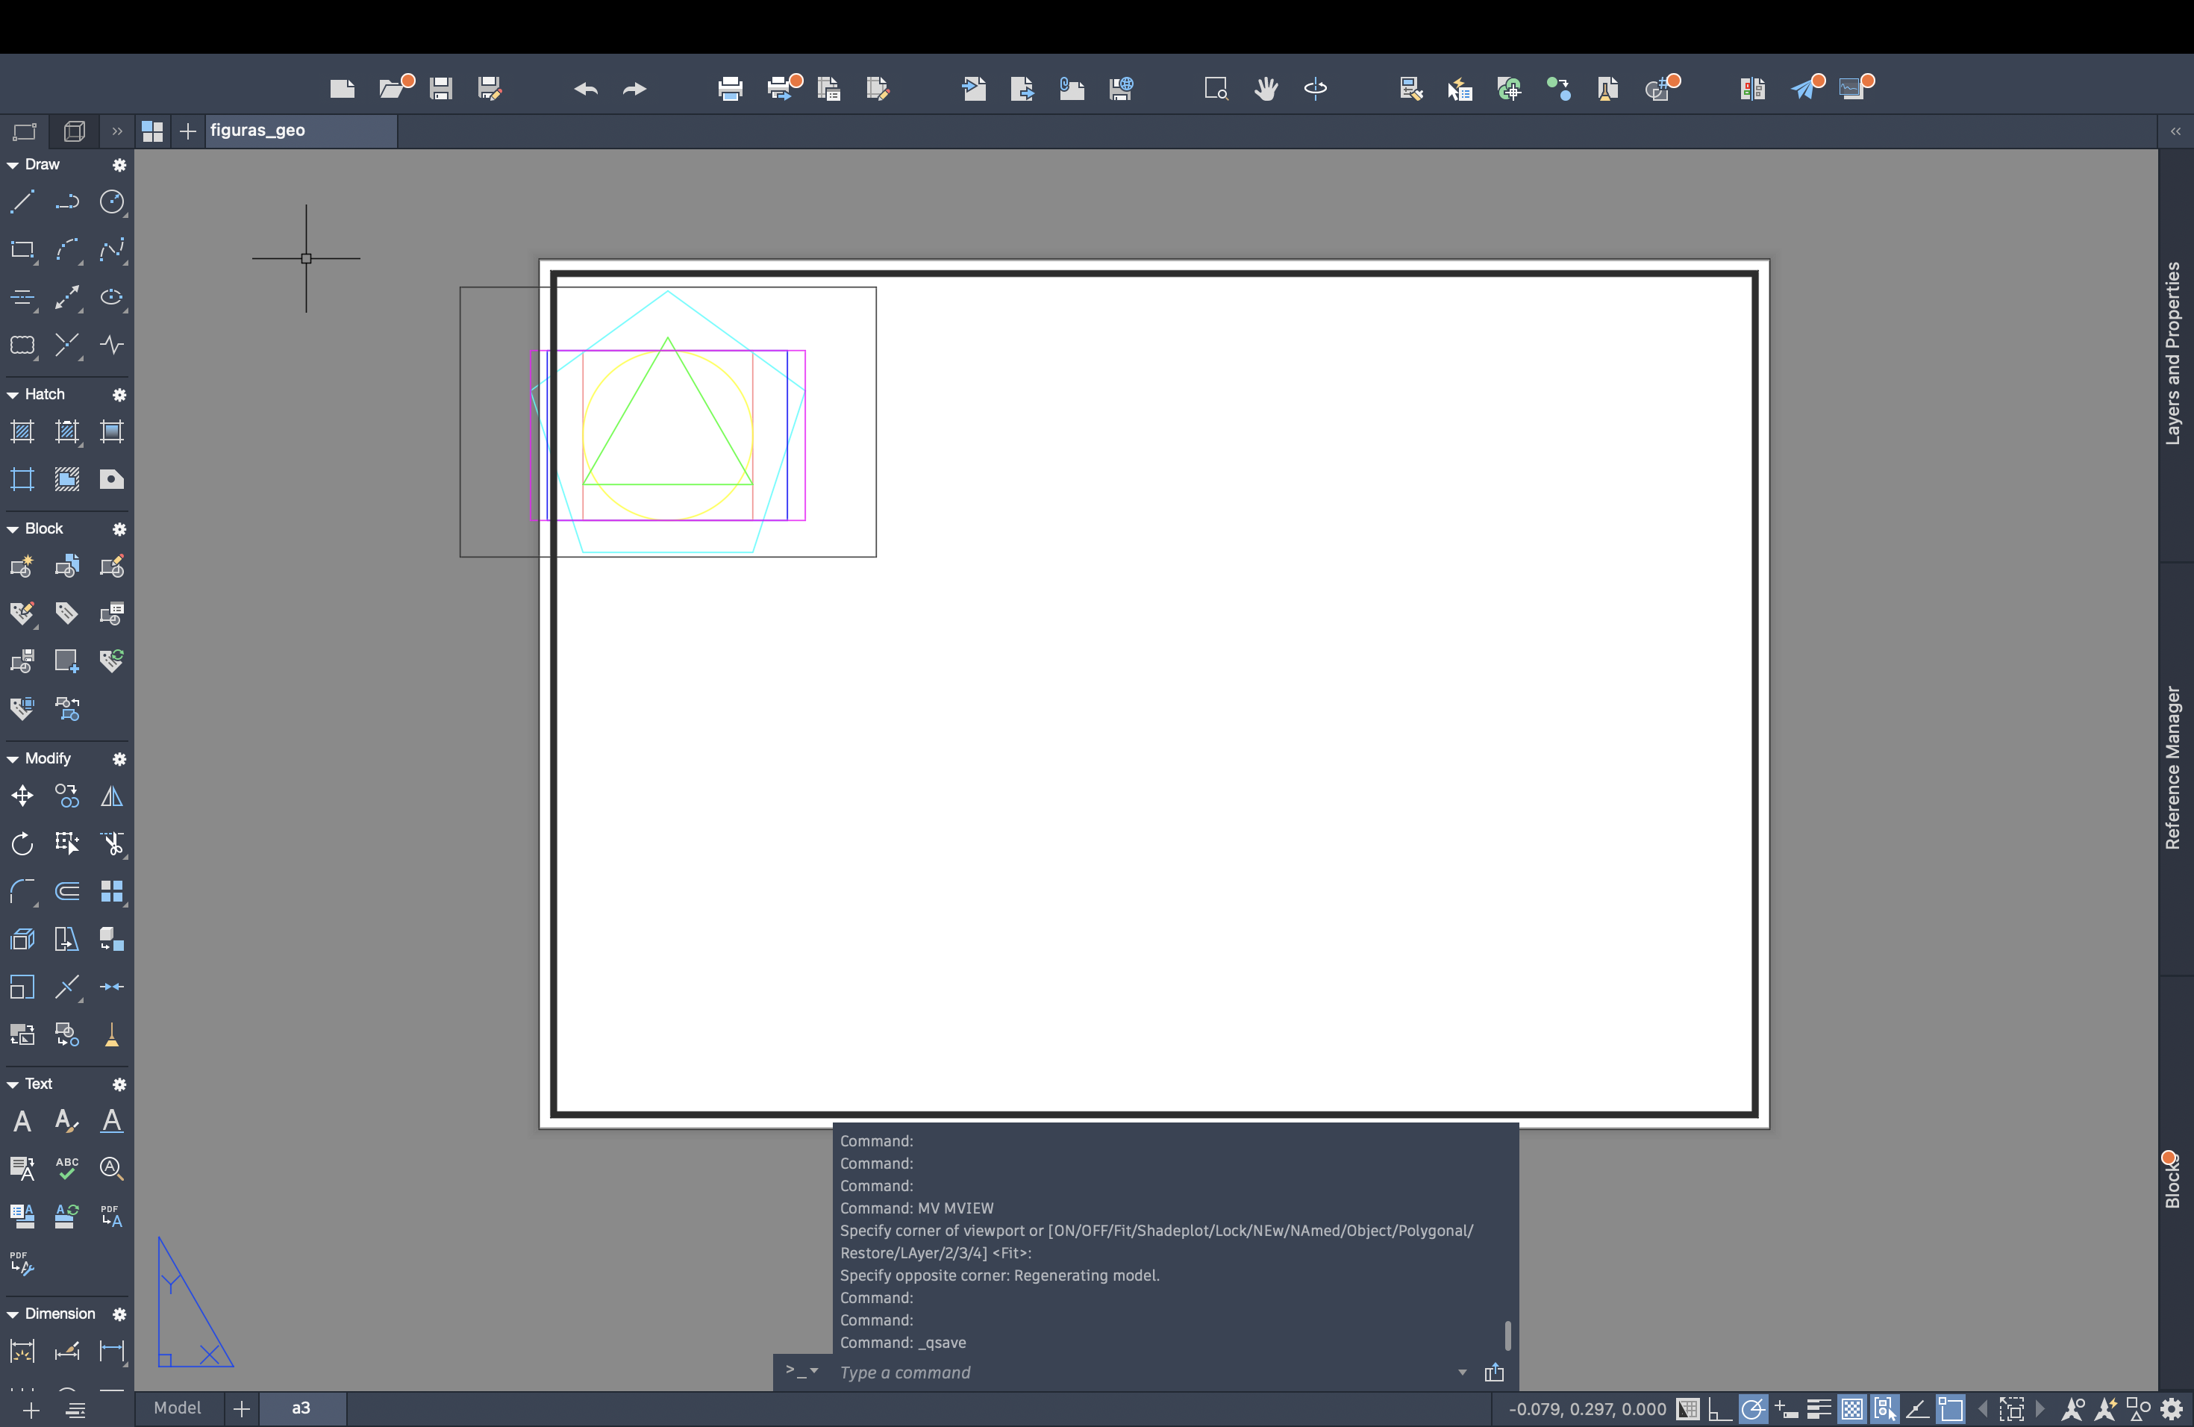The height and width of the screenshot is (1427, 2194).
Task: Click the Pan hand icon in toolbar
Action: pos(1266,89)
